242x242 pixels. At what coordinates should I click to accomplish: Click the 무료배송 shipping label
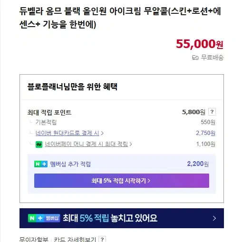(212, 58)
